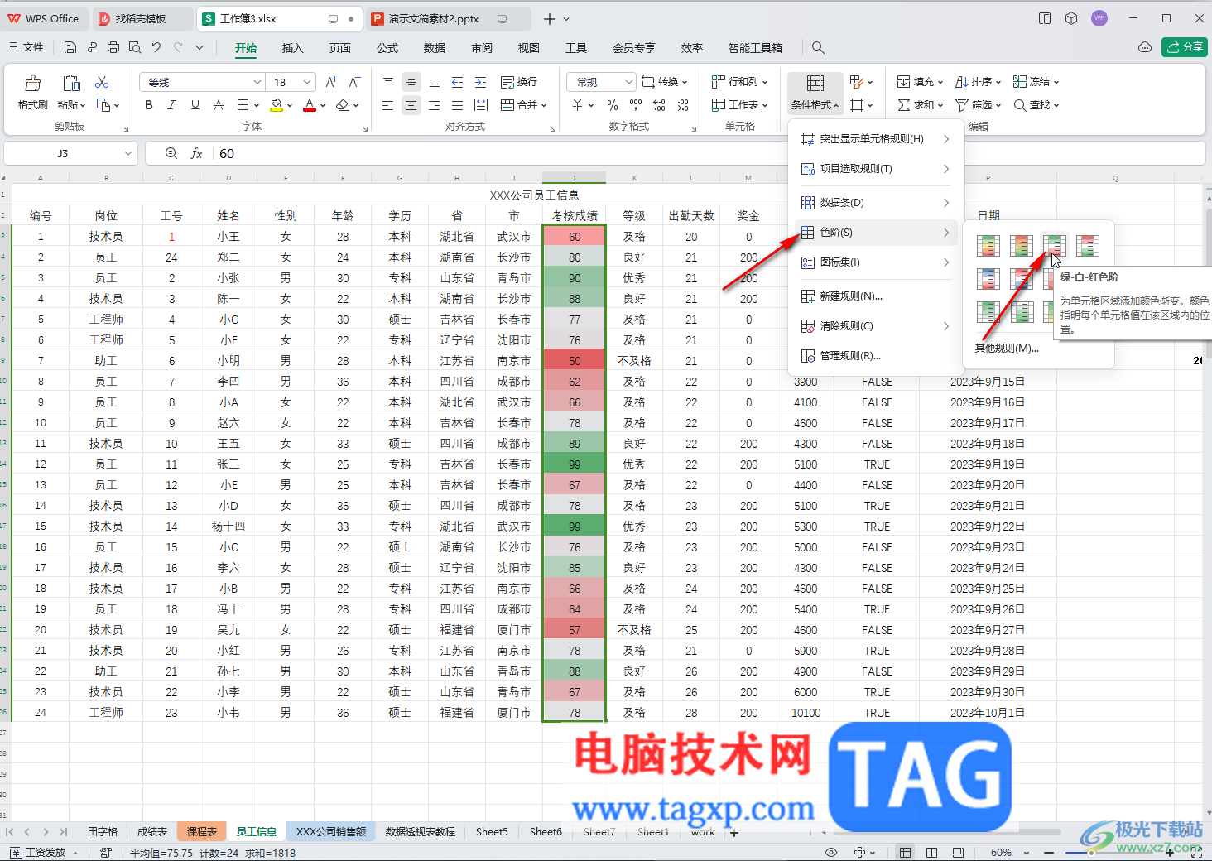This screenshot has width=1212, height=861.
Task: Expand the Name Box J3 dropdown
Action: [x=128, y=153]
